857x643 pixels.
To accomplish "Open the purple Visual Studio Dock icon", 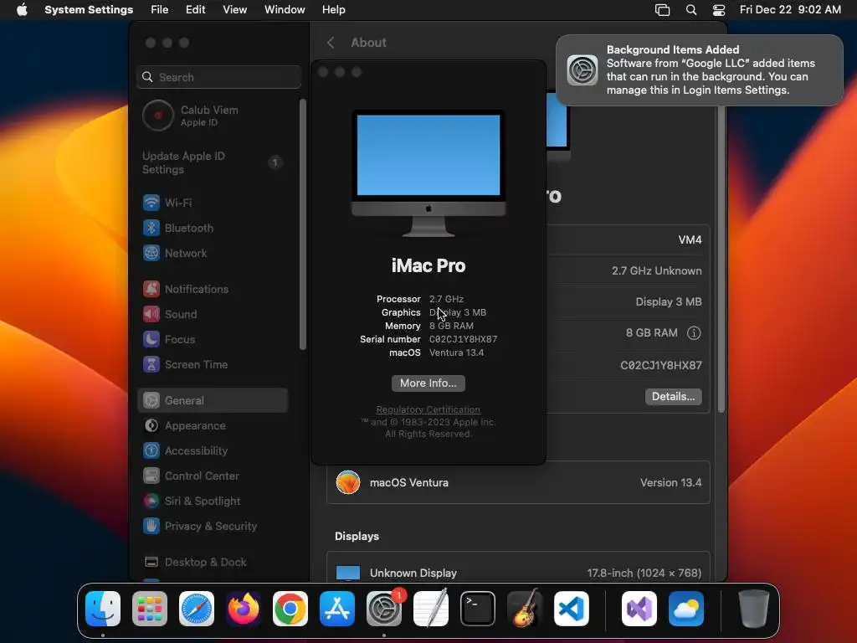I will point(639,609).
